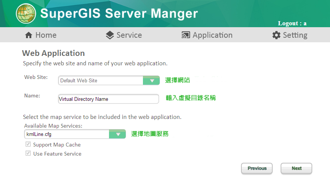This screenshot has width=330, height=182.
Task: Toggle Support Map Cache checkbox
Action: [28, 144]
